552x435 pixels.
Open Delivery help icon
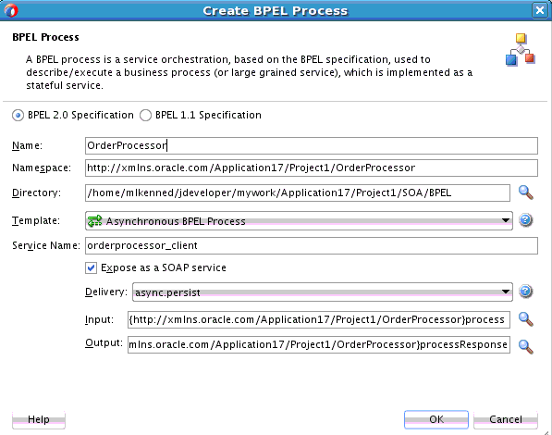[x=525, y=292]
